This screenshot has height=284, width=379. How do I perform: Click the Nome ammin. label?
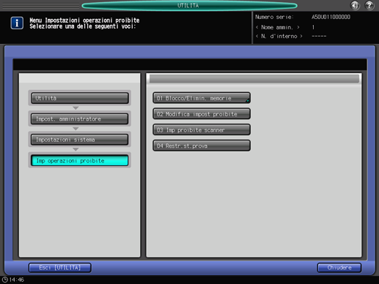tap(277, 27)
